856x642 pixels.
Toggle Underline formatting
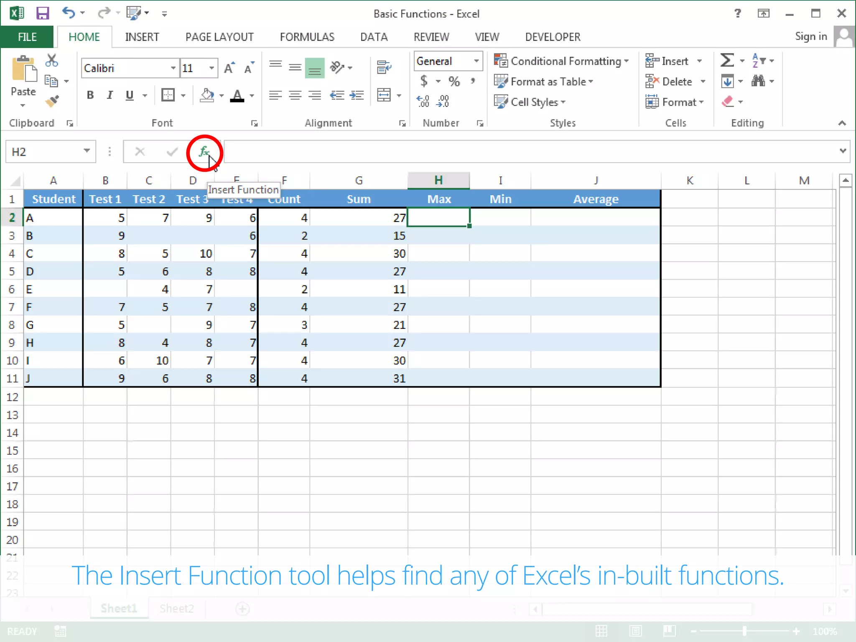click(x=130, y=95)
